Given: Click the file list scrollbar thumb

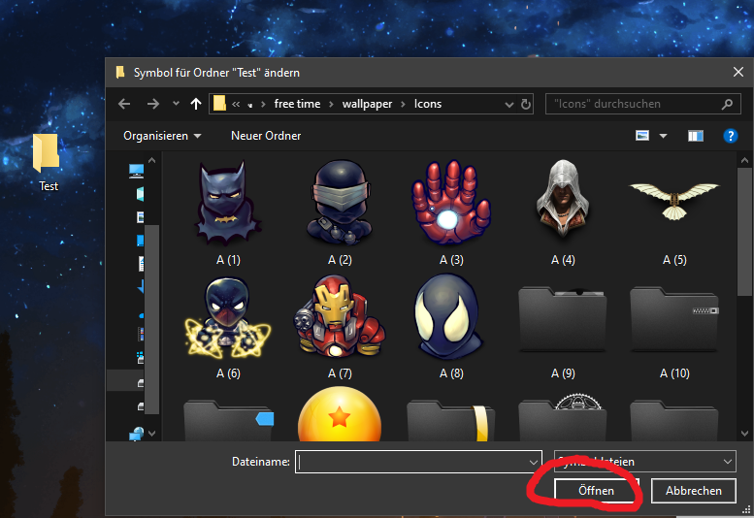Looking at the screenshot, I should click(744, 232).
